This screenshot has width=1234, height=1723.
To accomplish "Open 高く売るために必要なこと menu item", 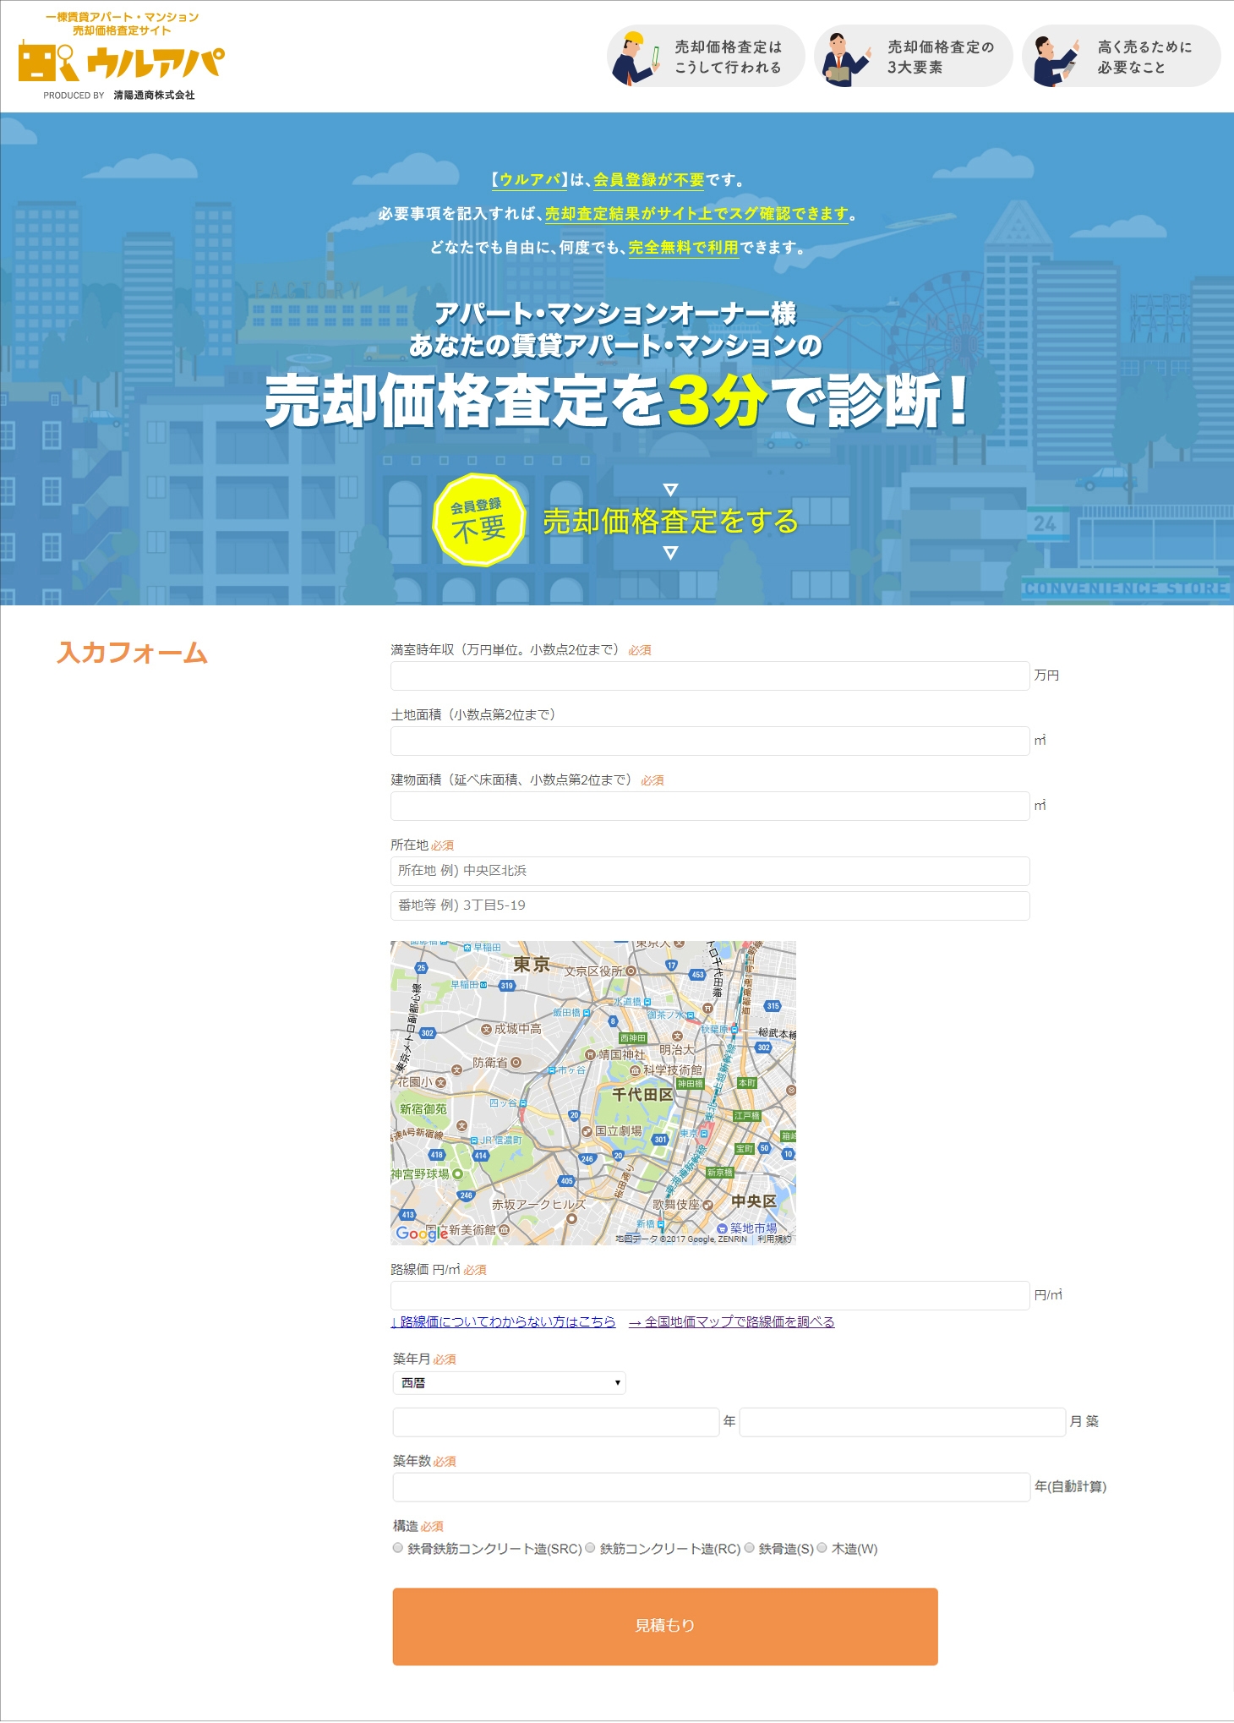I will pyautogui.click(x=1122, y=57).
